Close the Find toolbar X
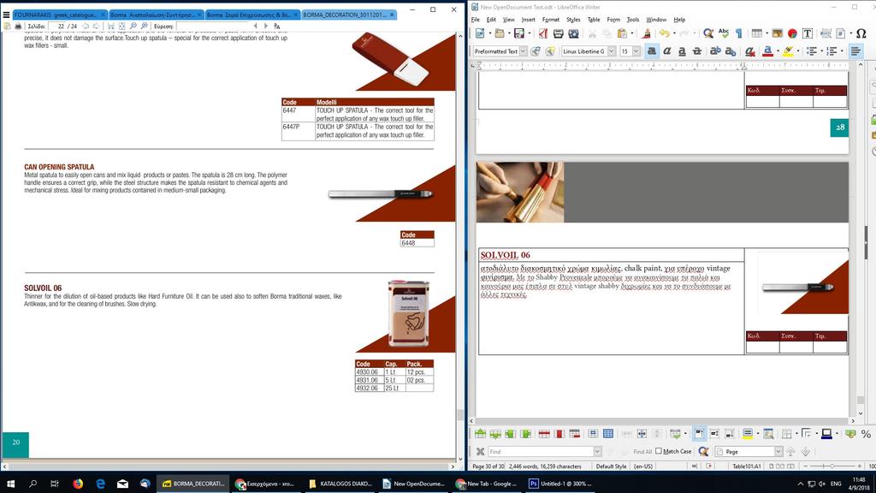 pos(480,452)
